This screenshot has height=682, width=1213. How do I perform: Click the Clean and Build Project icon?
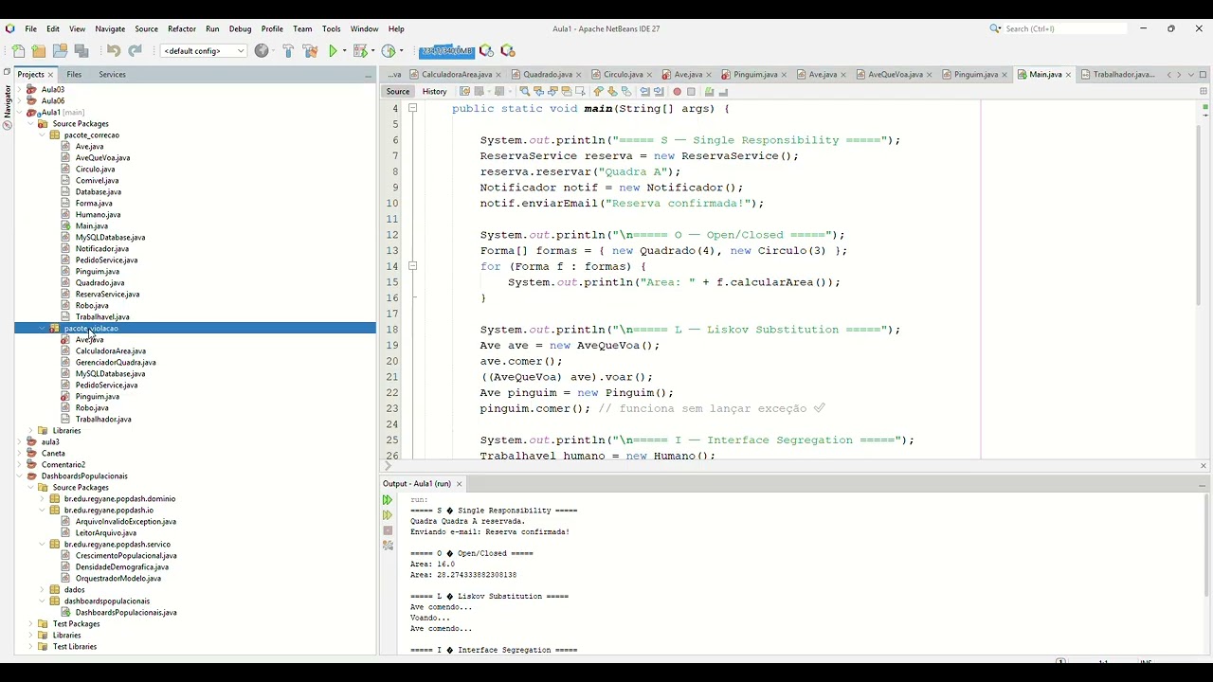tap(310, 51)
